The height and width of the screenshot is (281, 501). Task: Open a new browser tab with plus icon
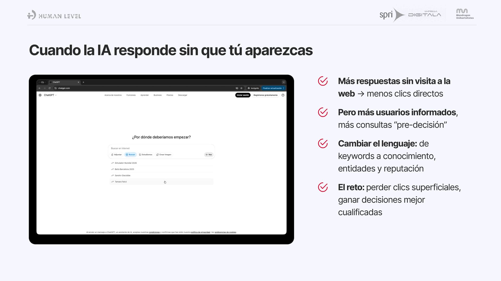click(x=83, y=82)
